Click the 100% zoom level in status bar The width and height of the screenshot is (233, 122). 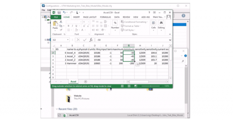click(167, 86)
